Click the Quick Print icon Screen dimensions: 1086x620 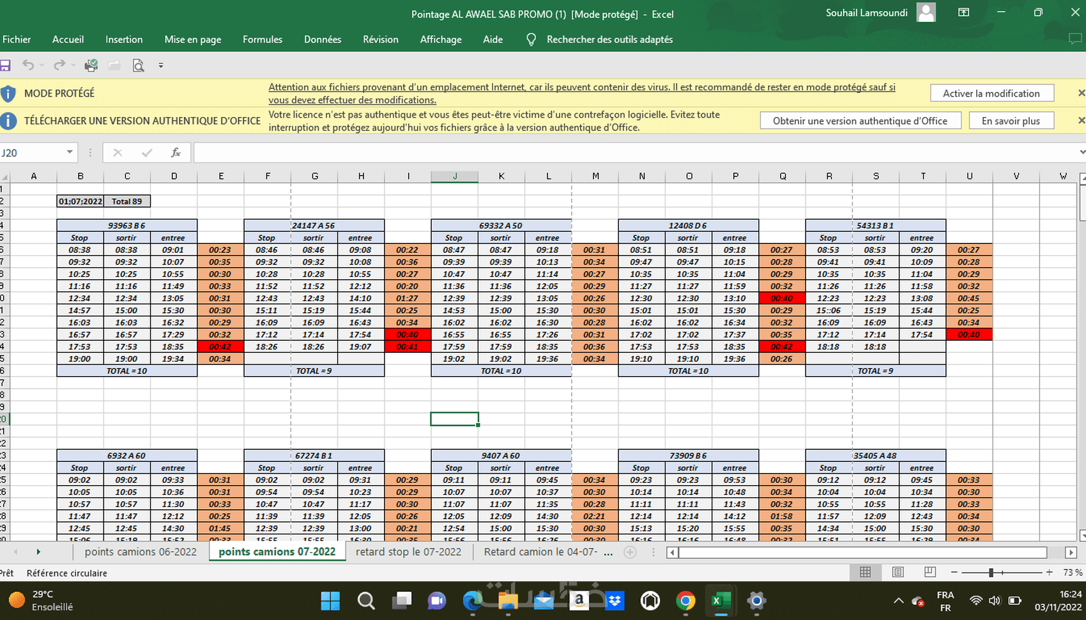(91, 65)
